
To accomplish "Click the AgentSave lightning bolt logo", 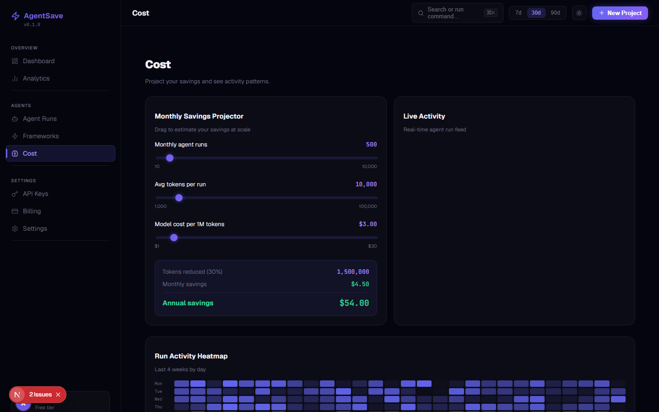I will [16, 16].
